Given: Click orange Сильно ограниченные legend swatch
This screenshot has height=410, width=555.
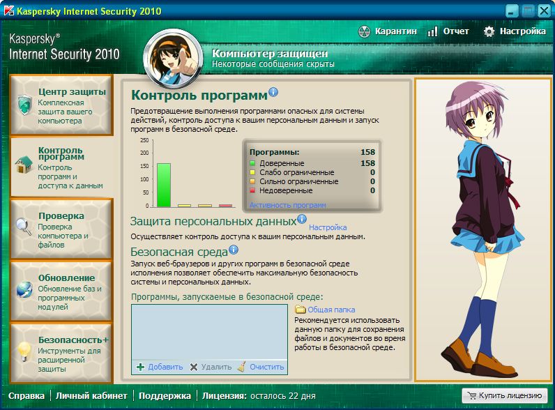Looking at the screenshot, I should [x=252, y=181].
